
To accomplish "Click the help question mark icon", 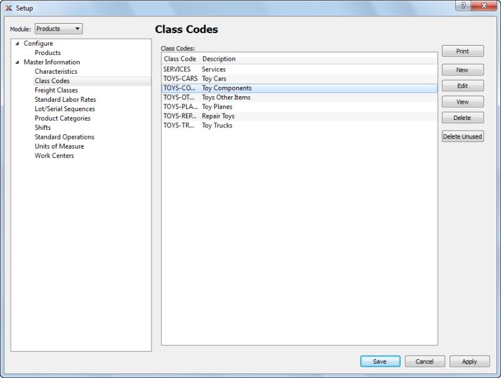I will 462,6.
